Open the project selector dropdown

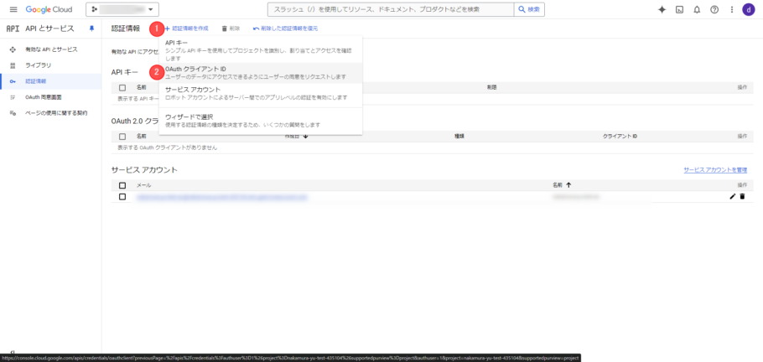tap(122, 9)
